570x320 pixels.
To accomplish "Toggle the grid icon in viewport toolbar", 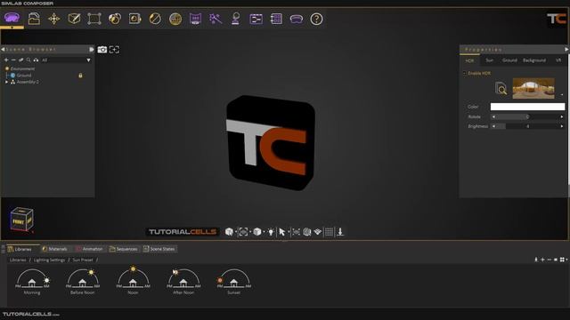I will pos(329,232).
